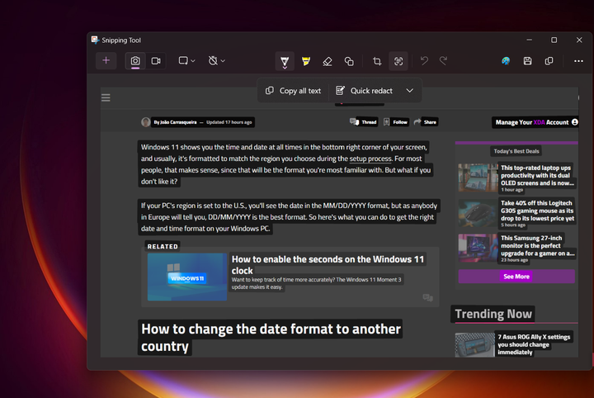Open the hamburger menu in the captured page
Image resolution: width=594 pixels, height=398 pixels.
(106, 97)
